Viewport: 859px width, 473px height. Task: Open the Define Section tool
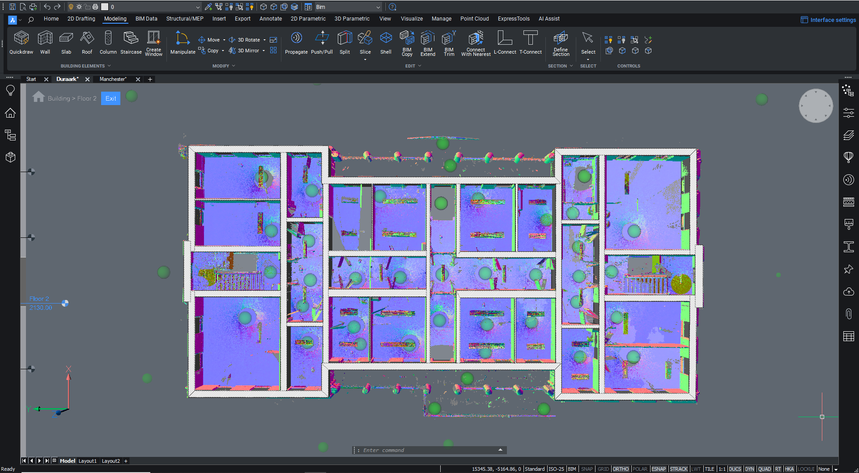(561, 42)
